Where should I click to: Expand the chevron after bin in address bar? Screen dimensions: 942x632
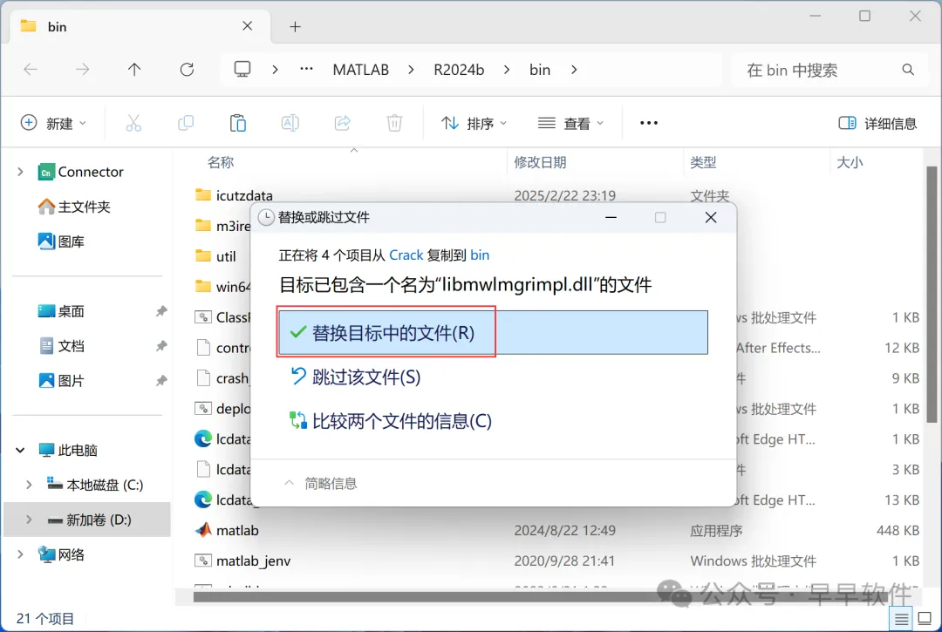[574, 70]
